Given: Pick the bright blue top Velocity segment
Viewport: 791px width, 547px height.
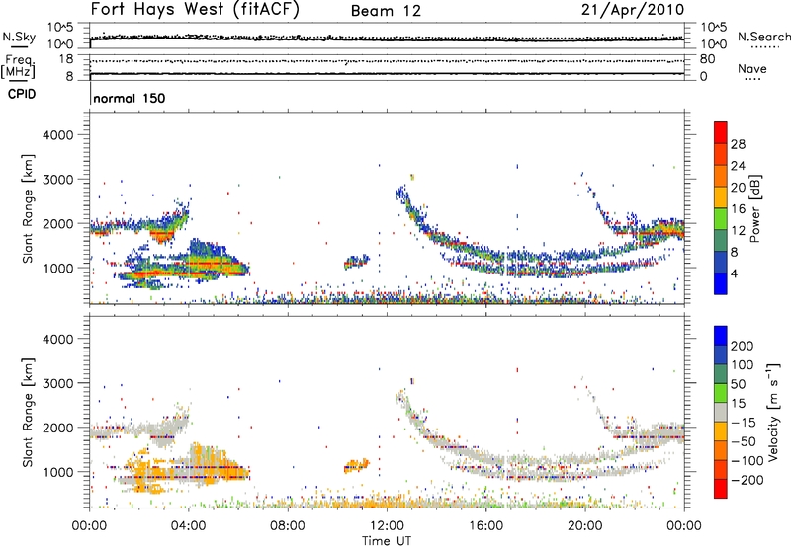Looking at the screenshot, I should [x=721, y=336].
